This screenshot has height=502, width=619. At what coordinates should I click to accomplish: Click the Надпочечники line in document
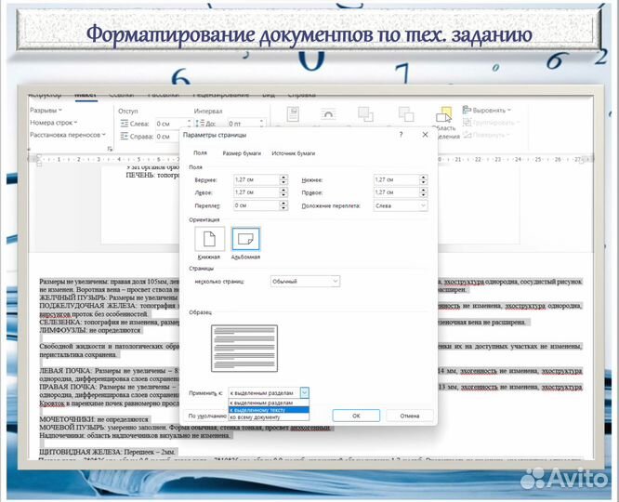pyautogui.click(x=135, y=436)
